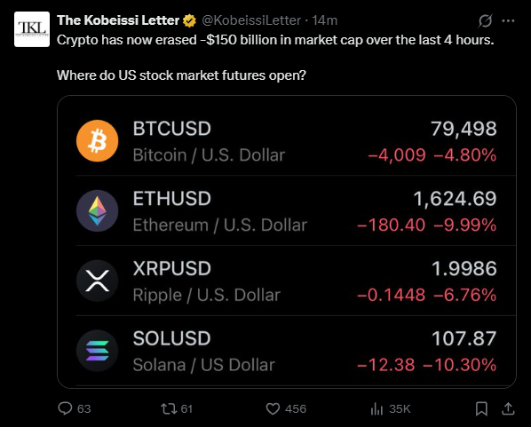Click the Ethereum logo icon
Viewport: 531px width, 427px height.
tap(97, 210)
